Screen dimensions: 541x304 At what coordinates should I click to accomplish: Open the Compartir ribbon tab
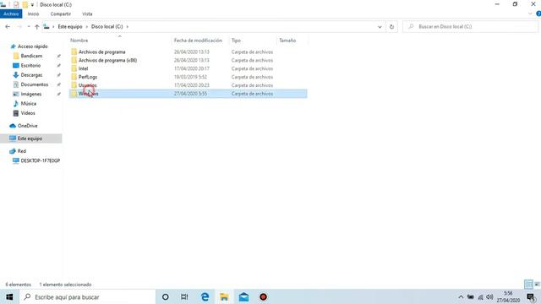(60, 14)
